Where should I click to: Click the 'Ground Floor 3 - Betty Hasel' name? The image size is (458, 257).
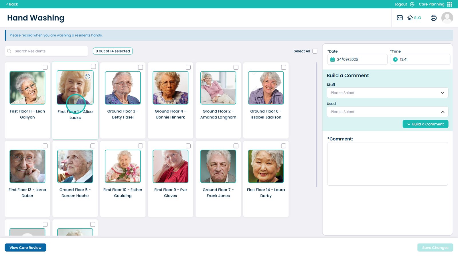(x=123, y=114)
